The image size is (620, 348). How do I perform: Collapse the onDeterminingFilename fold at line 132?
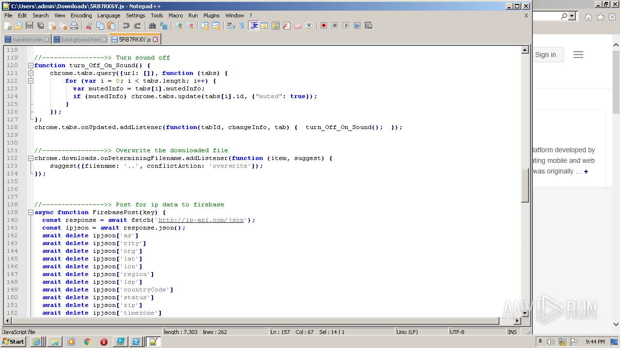(x=31, y=158)
